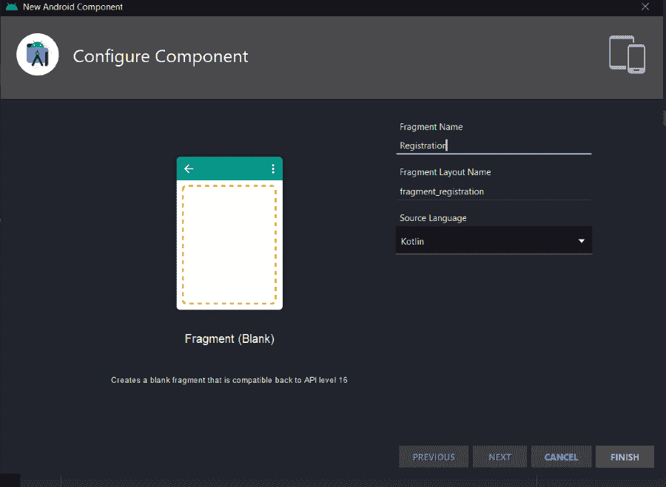Click the disabled Previous button

click(x=434, y=457)
